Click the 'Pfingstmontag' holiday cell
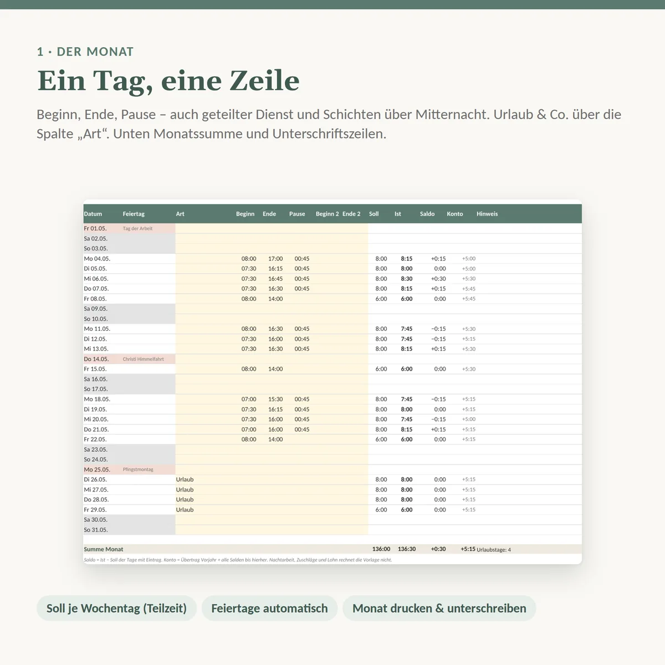 (x=138, y=469)
